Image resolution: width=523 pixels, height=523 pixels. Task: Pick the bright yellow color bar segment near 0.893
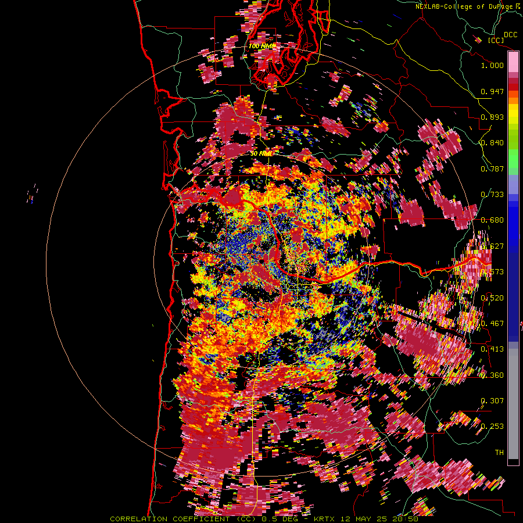point(513,114)
